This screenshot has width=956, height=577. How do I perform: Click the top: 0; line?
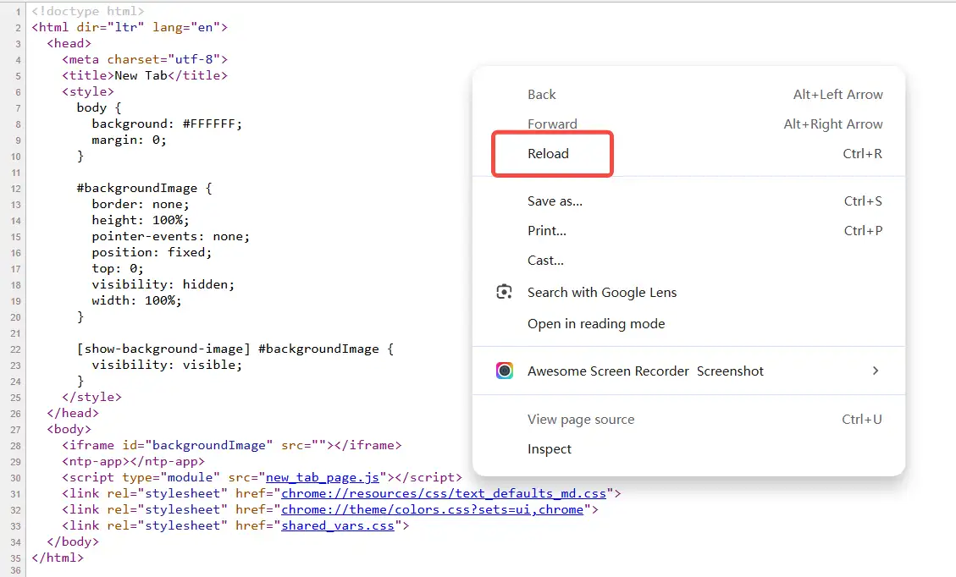coord(118,269)
